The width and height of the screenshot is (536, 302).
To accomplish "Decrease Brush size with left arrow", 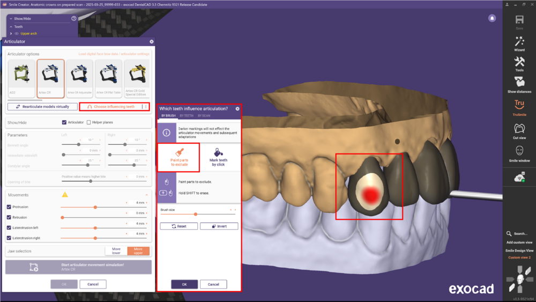I will pos(231,210).
